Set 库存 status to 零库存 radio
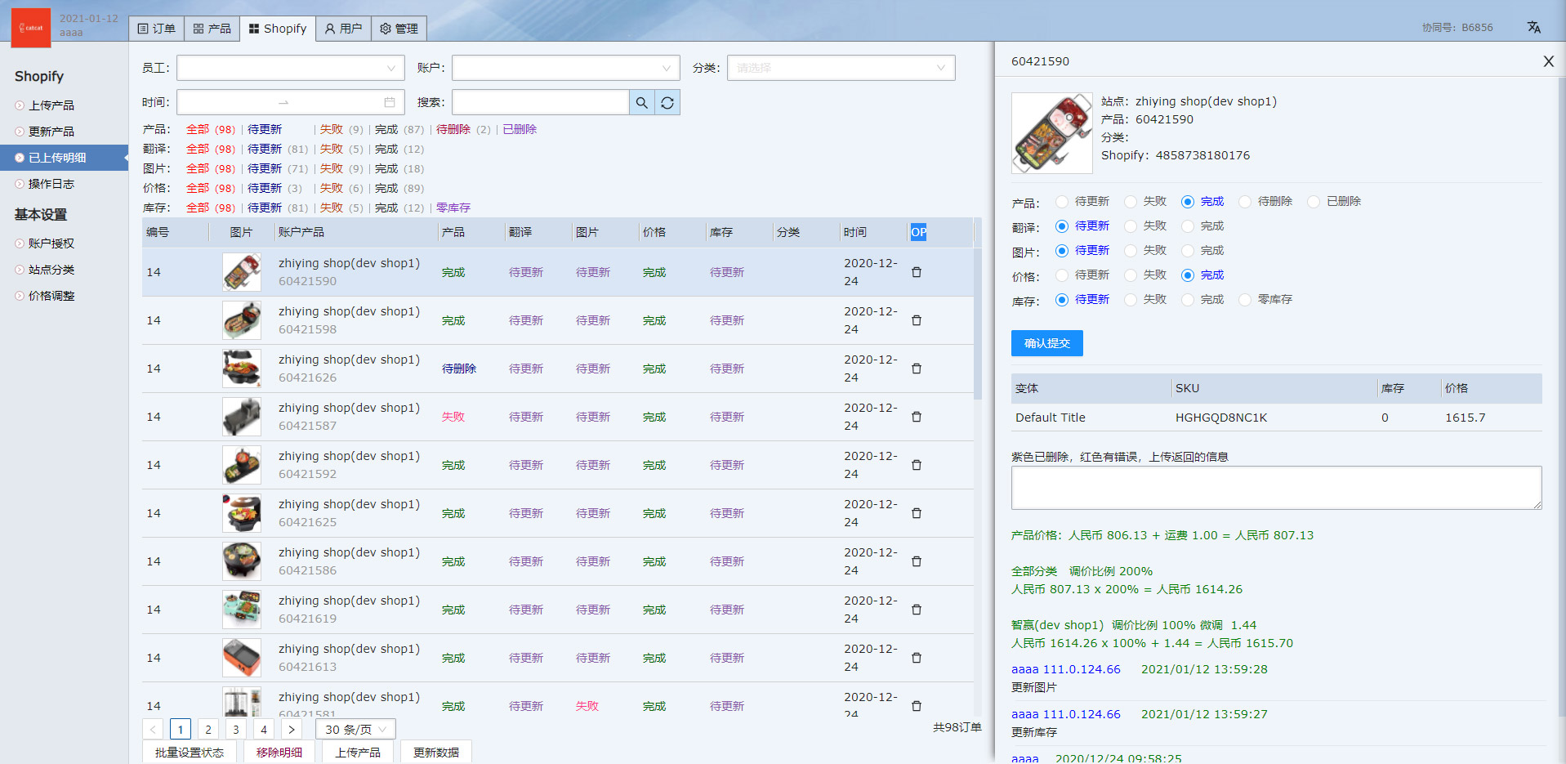This screenshot has height=764, width=1566. (1245, 300)
